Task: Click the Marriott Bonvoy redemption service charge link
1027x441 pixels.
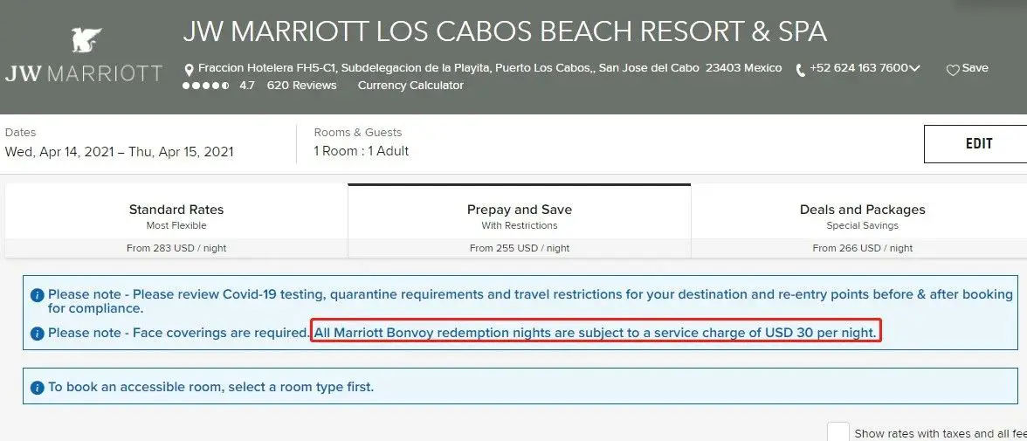Action: coord(595,333)
